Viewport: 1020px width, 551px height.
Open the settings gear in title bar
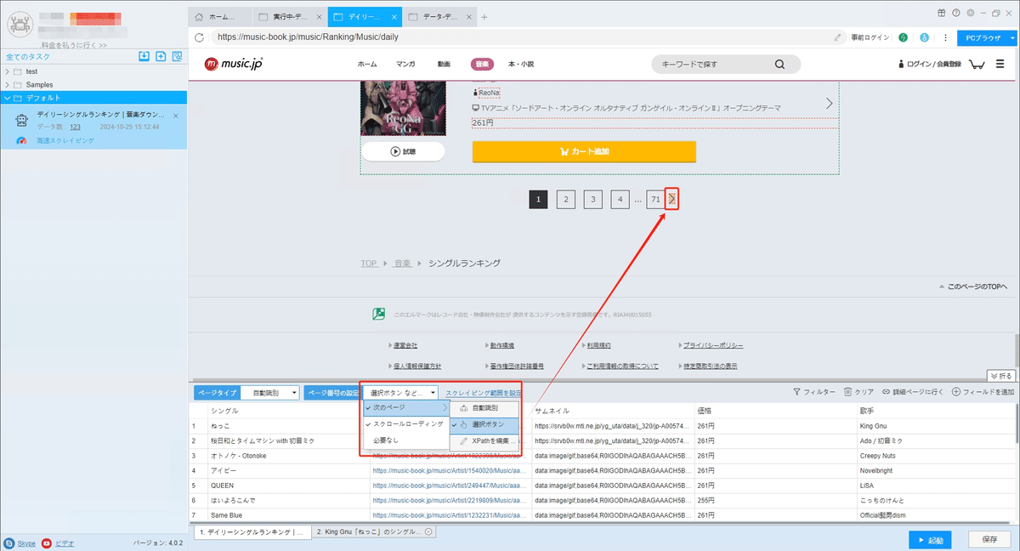970,13
